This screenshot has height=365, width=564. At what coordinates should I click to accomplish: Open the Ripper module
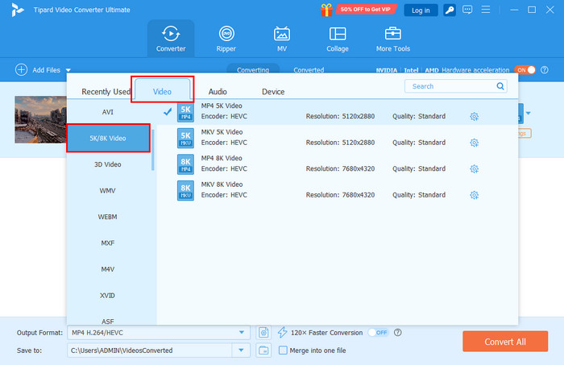click(226, 39)
